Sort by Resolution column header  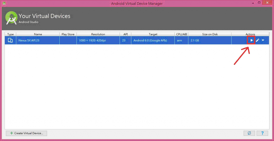point(98,34)
